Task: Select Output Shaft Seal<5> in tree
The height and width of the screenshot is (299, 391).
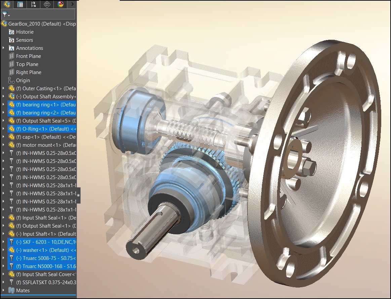Action: tap(42, 121)
